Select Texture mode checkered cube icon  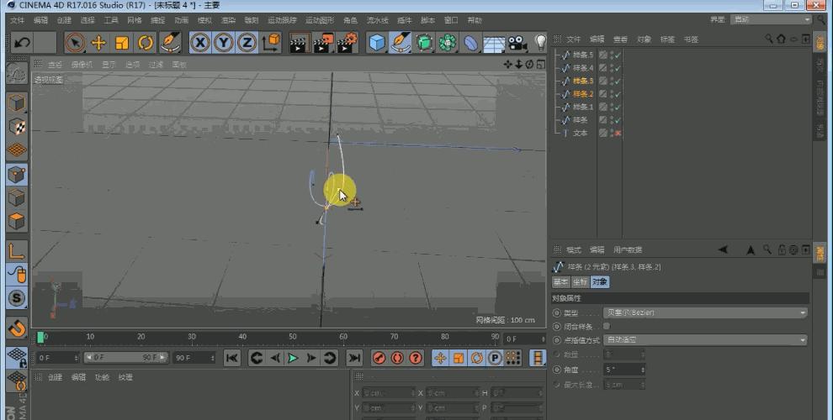[x=17, y=126]
